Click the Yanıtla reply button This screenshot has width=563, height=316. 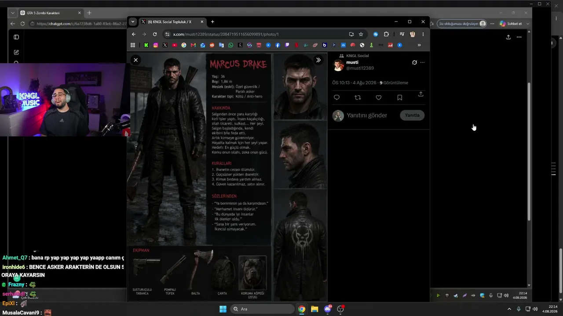(412, 115)
